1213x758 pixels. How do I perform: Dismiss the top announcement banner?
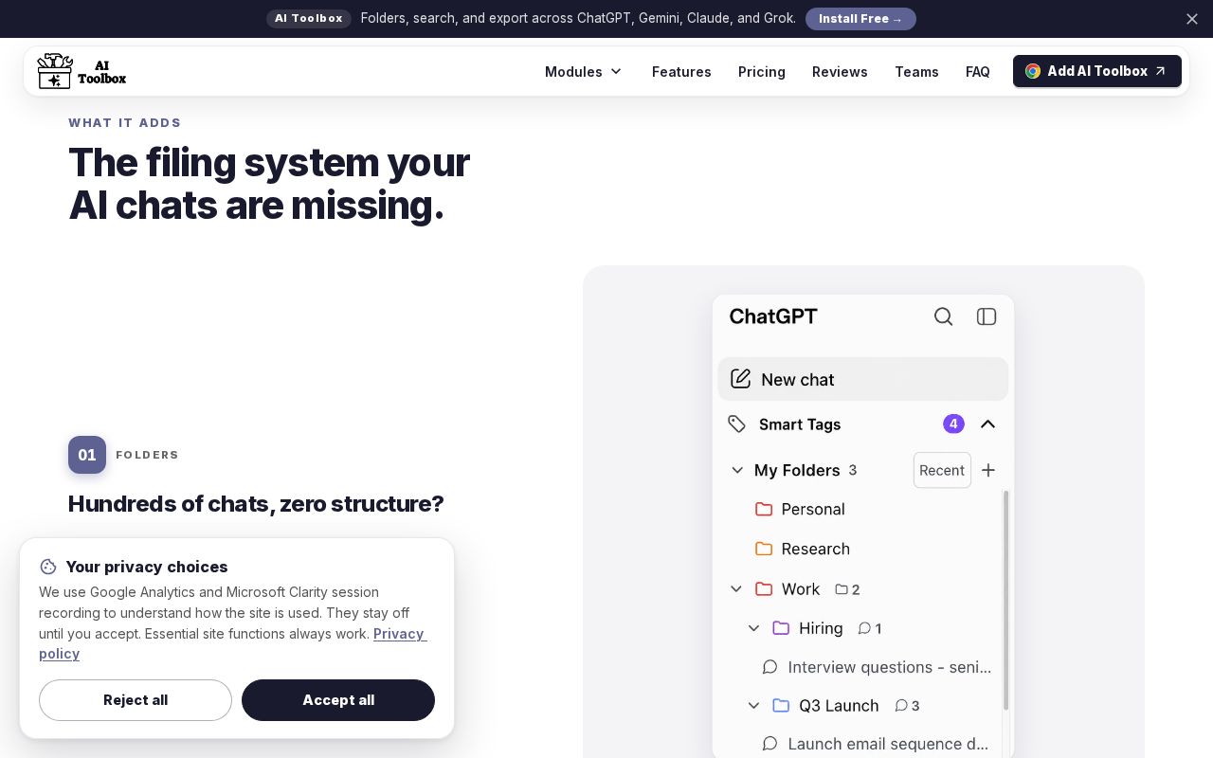pos(1192,19)
